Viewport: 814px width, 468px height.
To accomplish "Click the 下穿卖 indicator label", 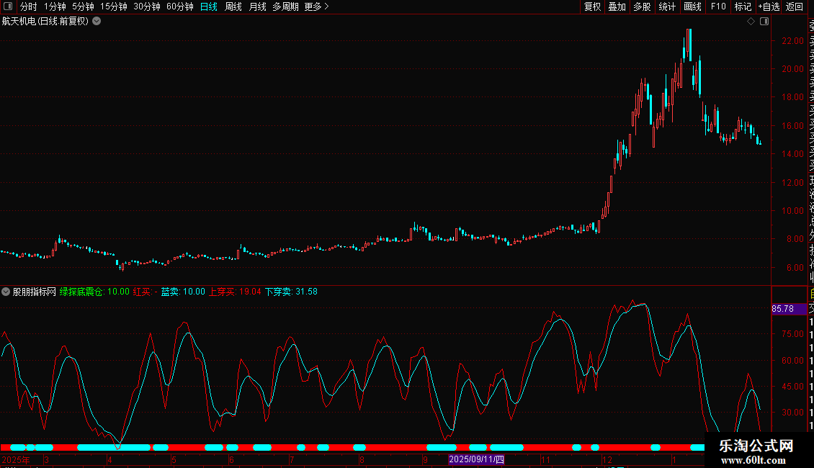I will (x=291, y=292).
